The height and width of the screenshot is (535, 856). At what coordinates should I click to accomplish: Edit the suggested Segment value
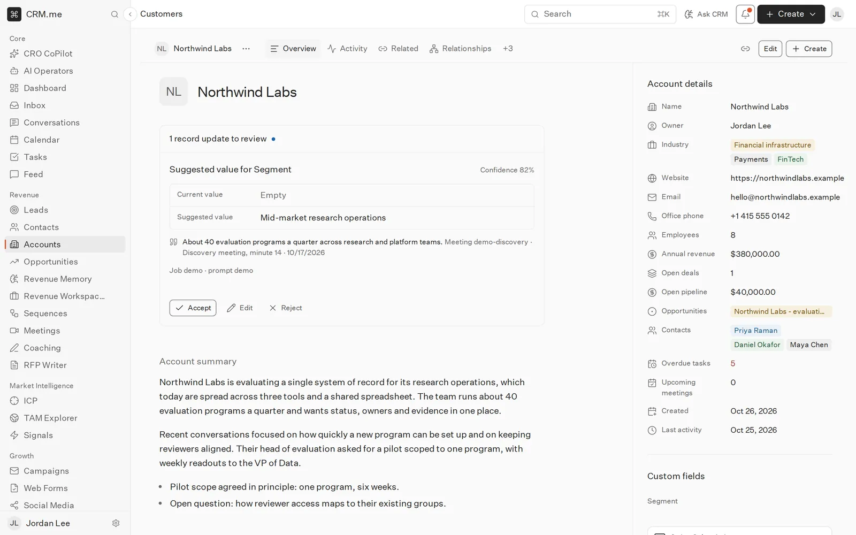pyautogui.click(x=240, y=308)
